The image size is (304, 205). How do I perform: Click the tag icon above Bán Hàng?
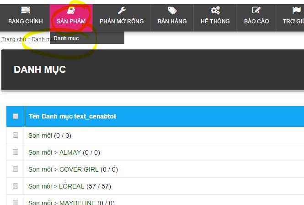coord(172,11)
